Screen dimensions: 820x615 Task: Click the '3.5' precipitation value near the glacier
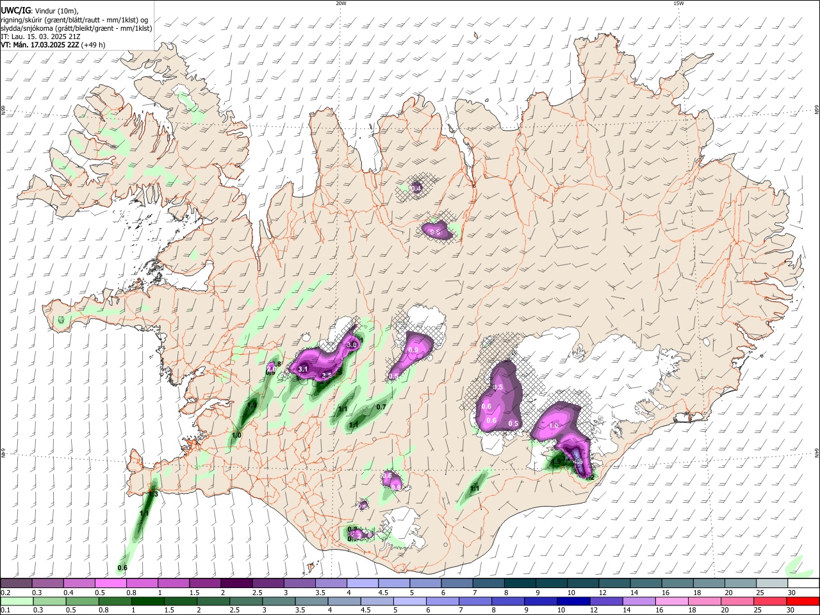click(x=327, y=375)
